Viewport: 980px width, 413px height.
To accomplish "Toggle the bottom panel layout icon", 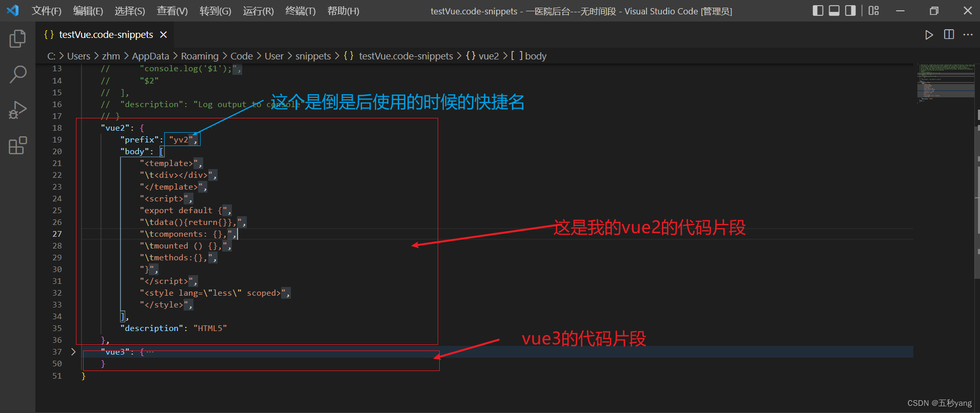I will tap(834, 10).
